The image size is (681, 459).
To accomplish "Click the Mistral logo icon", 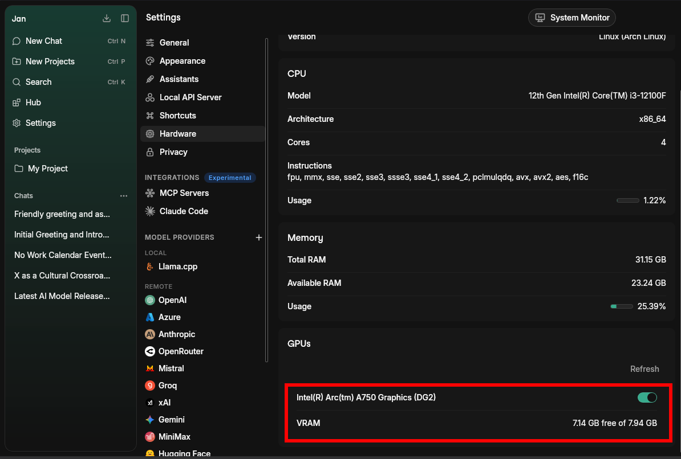I will [x=150, y=368].
